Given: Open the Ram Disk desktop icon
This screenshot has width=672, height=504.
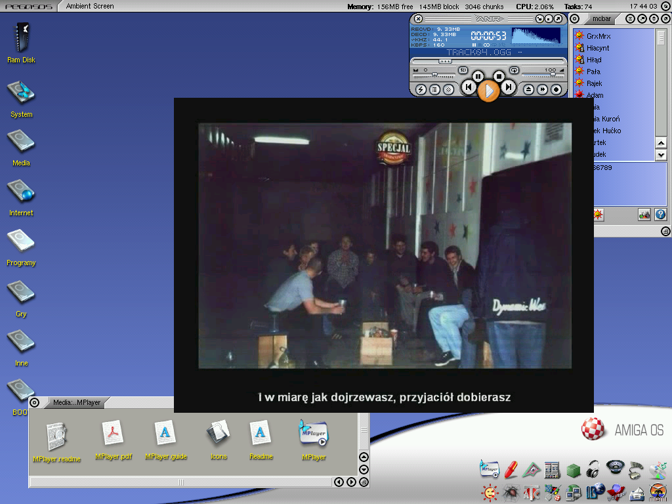Looking at the screenshot, I should (21, 43).
